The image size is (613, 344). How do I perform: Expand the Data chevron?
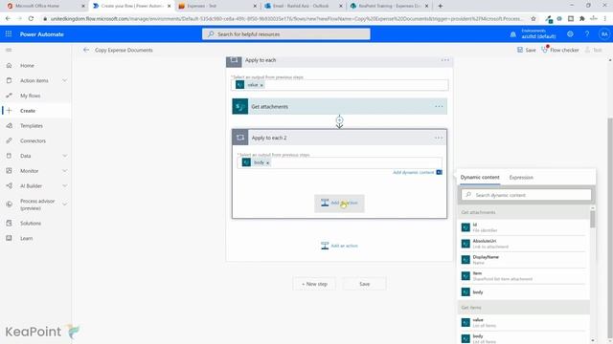(x=64, y=156)
